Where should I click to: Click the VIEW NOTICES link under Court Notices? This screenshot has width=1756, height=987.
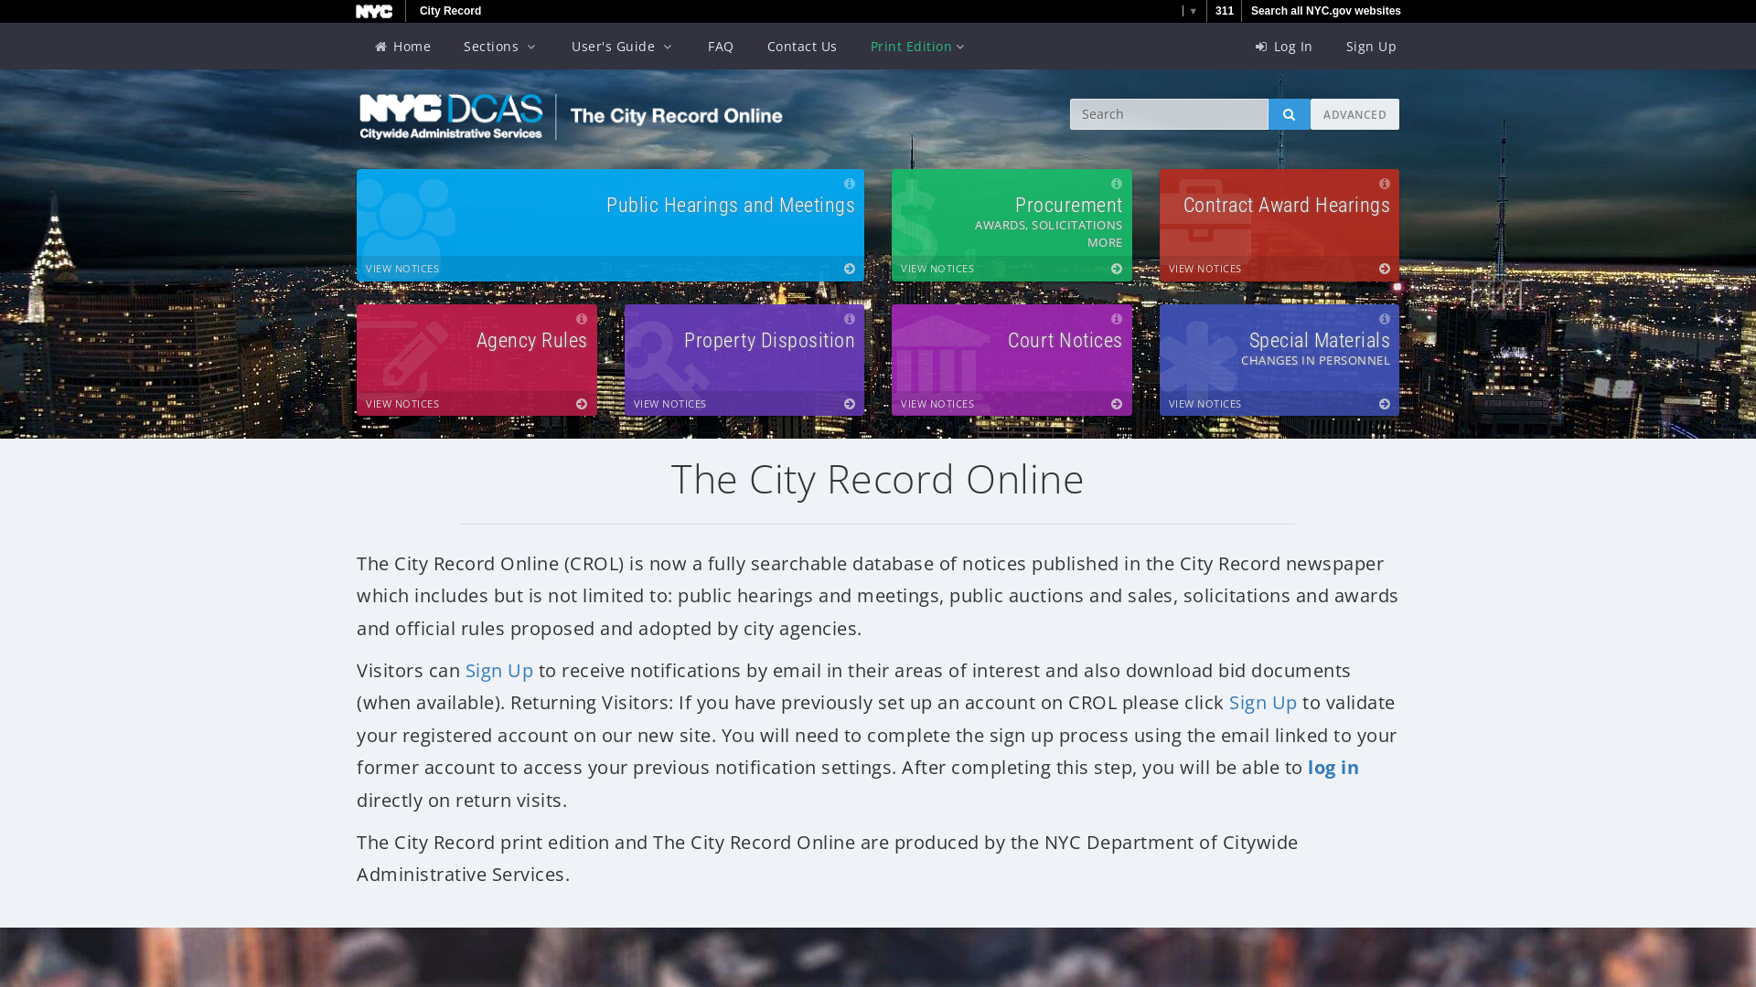[937, 402]
